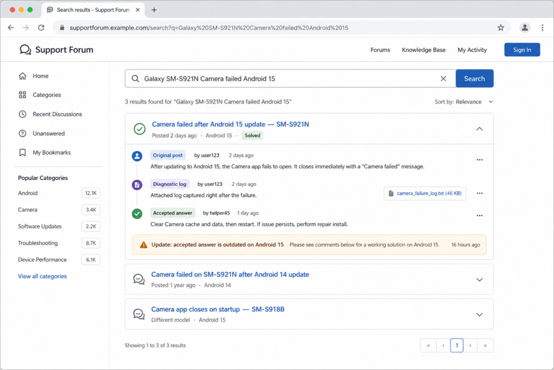This screenshot has height=370, width=554.
Task: Click the warning triangle in the update banner
Action: click(143, 245)
